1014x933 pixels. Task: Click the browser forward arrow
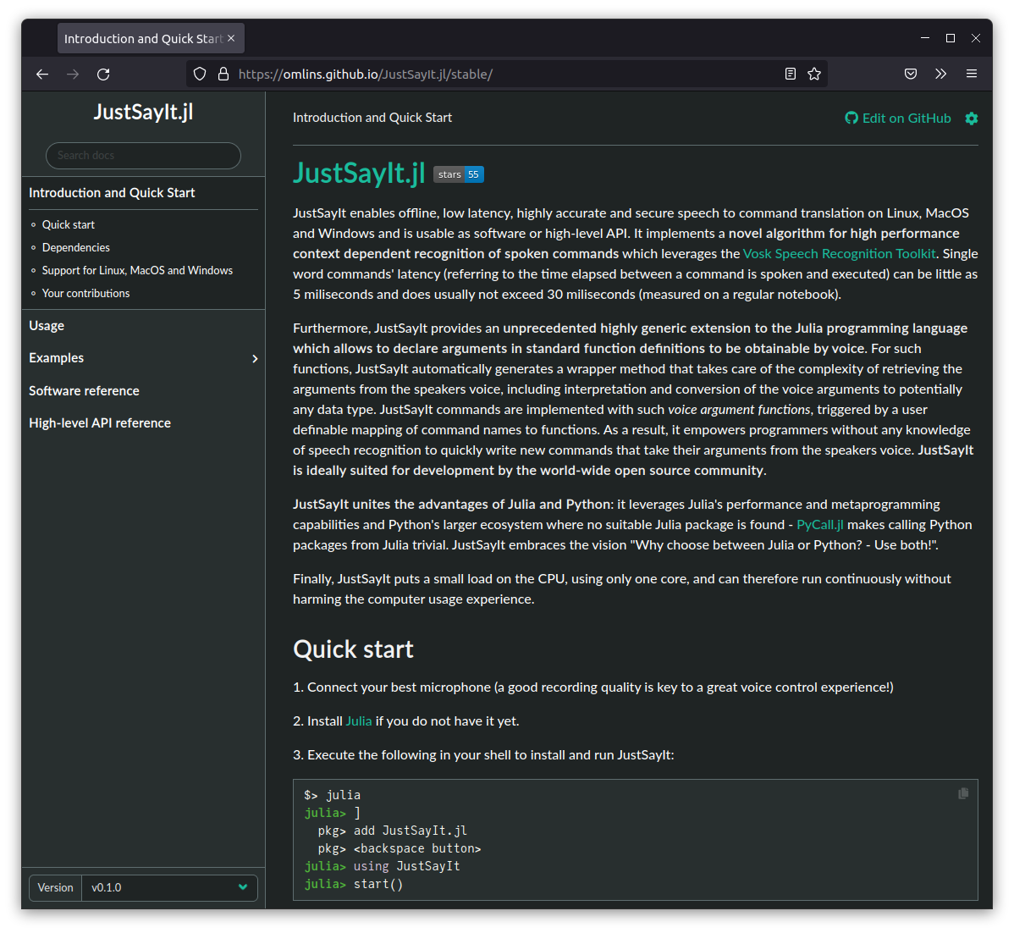(73, 75)
